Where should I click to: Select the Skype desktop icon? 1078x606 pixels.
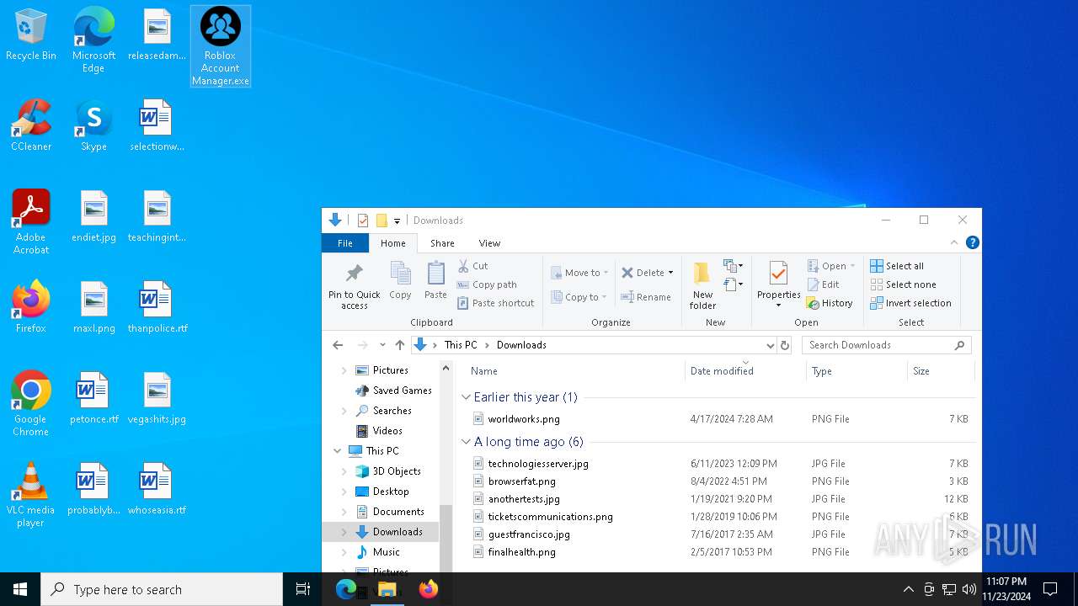(93, 125)
